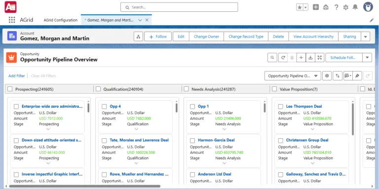379x189 pixels.
Task: Expand Christensen Group Deal card details
Action: tap(312, 163)
